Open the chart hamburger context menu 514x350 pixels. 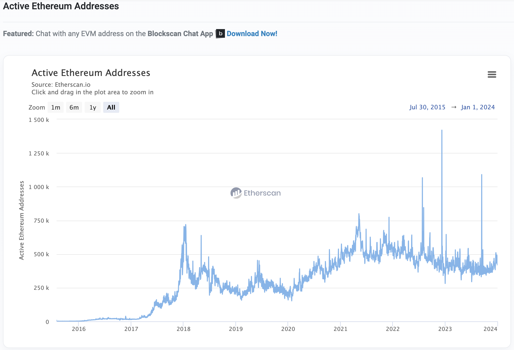coord(492,74)
